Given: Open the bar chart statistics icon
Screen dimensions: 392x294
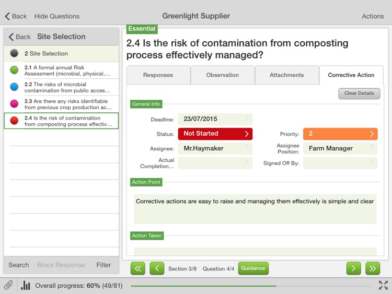Looking at the screenshot, I should point(26,285).
